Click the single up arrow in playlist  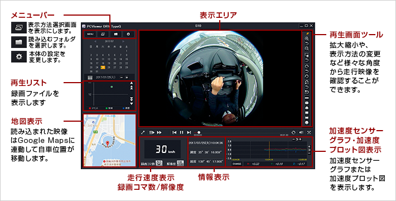tap(131, 83)
